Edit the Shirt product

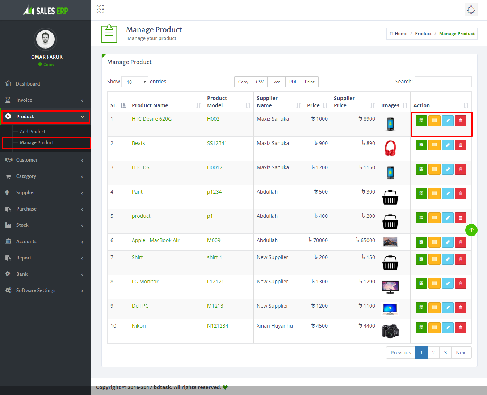point(448,259)
